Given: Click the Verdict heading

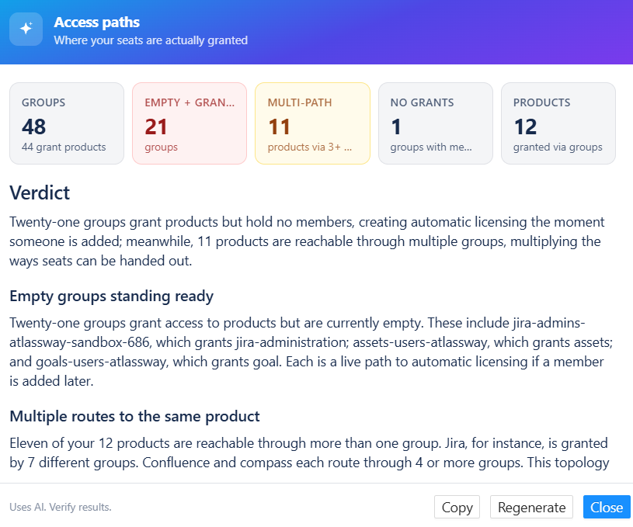Looking at the screenshot, I should tap(40, 192).
